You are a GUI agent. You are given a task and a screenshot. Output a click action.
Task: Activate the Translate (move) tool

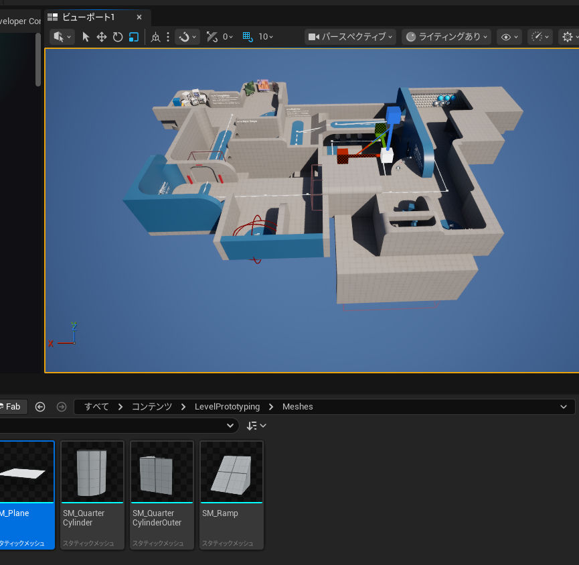pyautogui.click(x=102, y=37)
